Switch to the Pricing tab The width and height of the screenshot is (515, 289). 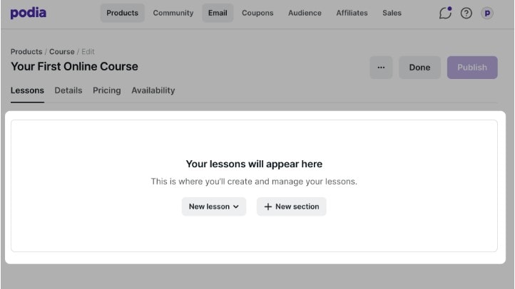pos(106,90)
